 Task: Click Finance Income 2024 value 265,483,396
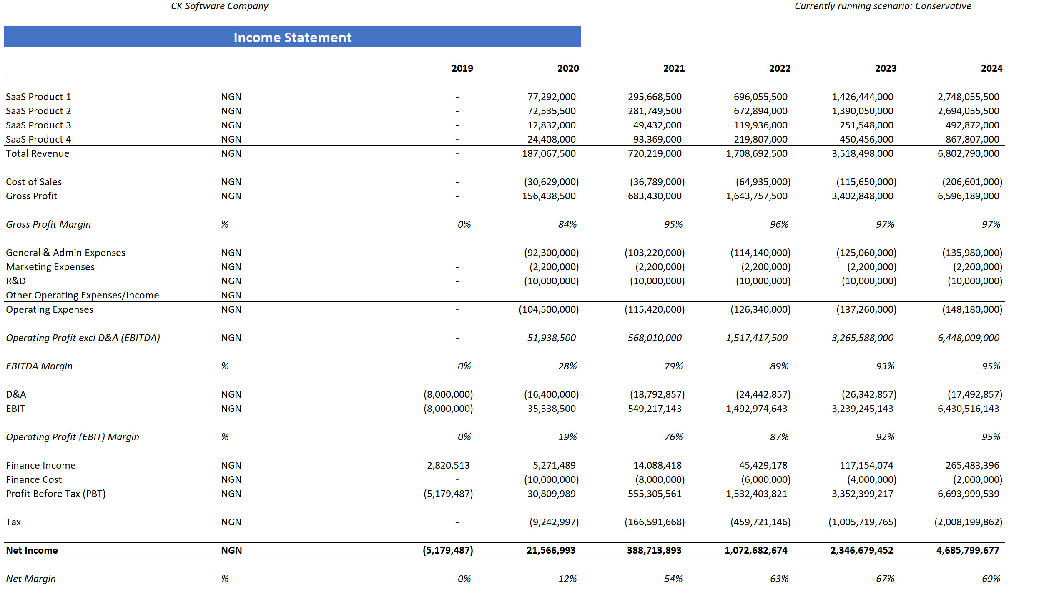pyautogui.click(x=972, y=465)
